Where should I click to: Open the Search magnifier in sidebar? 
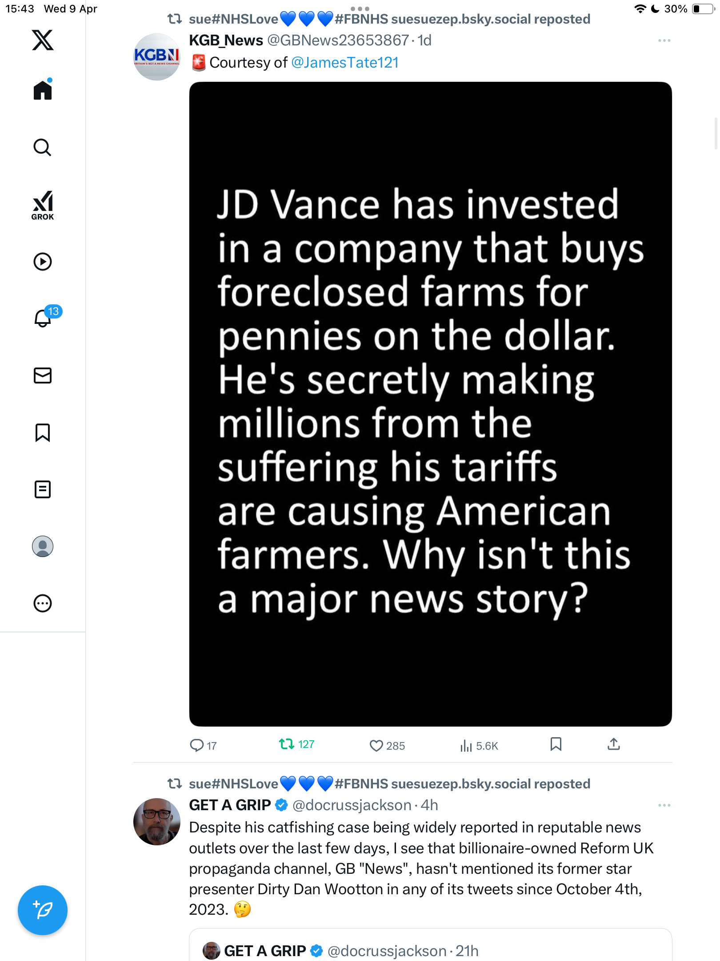click(43, 147)
